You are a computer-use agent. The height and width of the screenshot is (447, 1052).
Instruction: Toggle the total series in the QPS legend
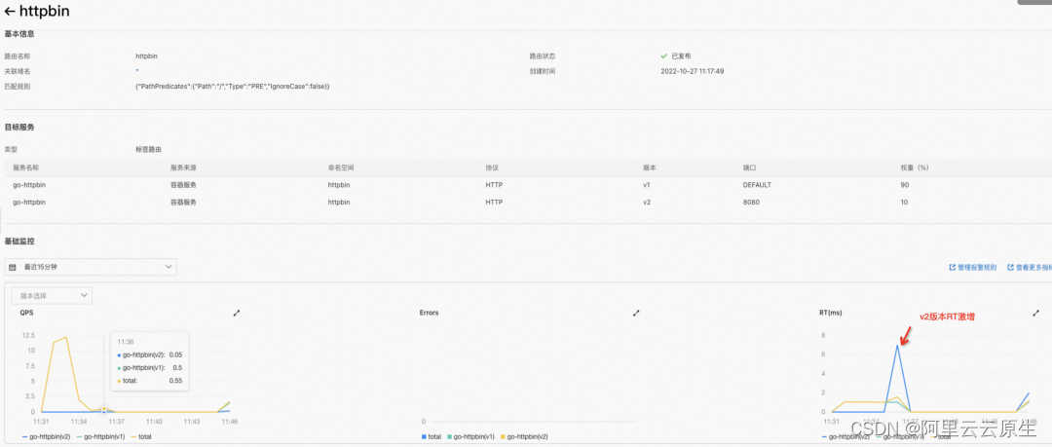[141, 436]
